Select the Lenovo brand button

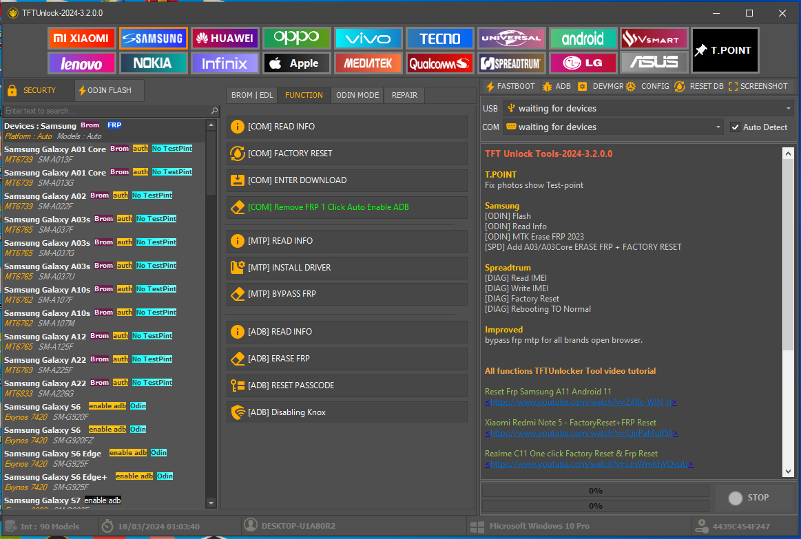click(82, 63)
